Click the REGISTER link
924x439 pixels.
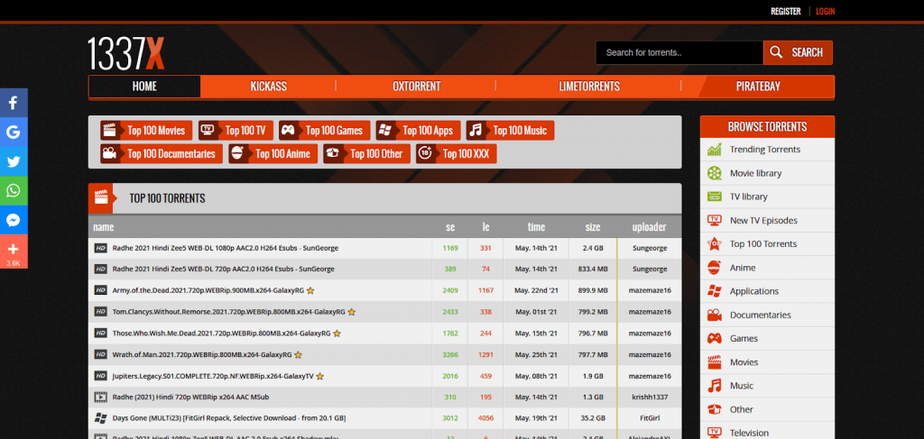pos(786,11)
